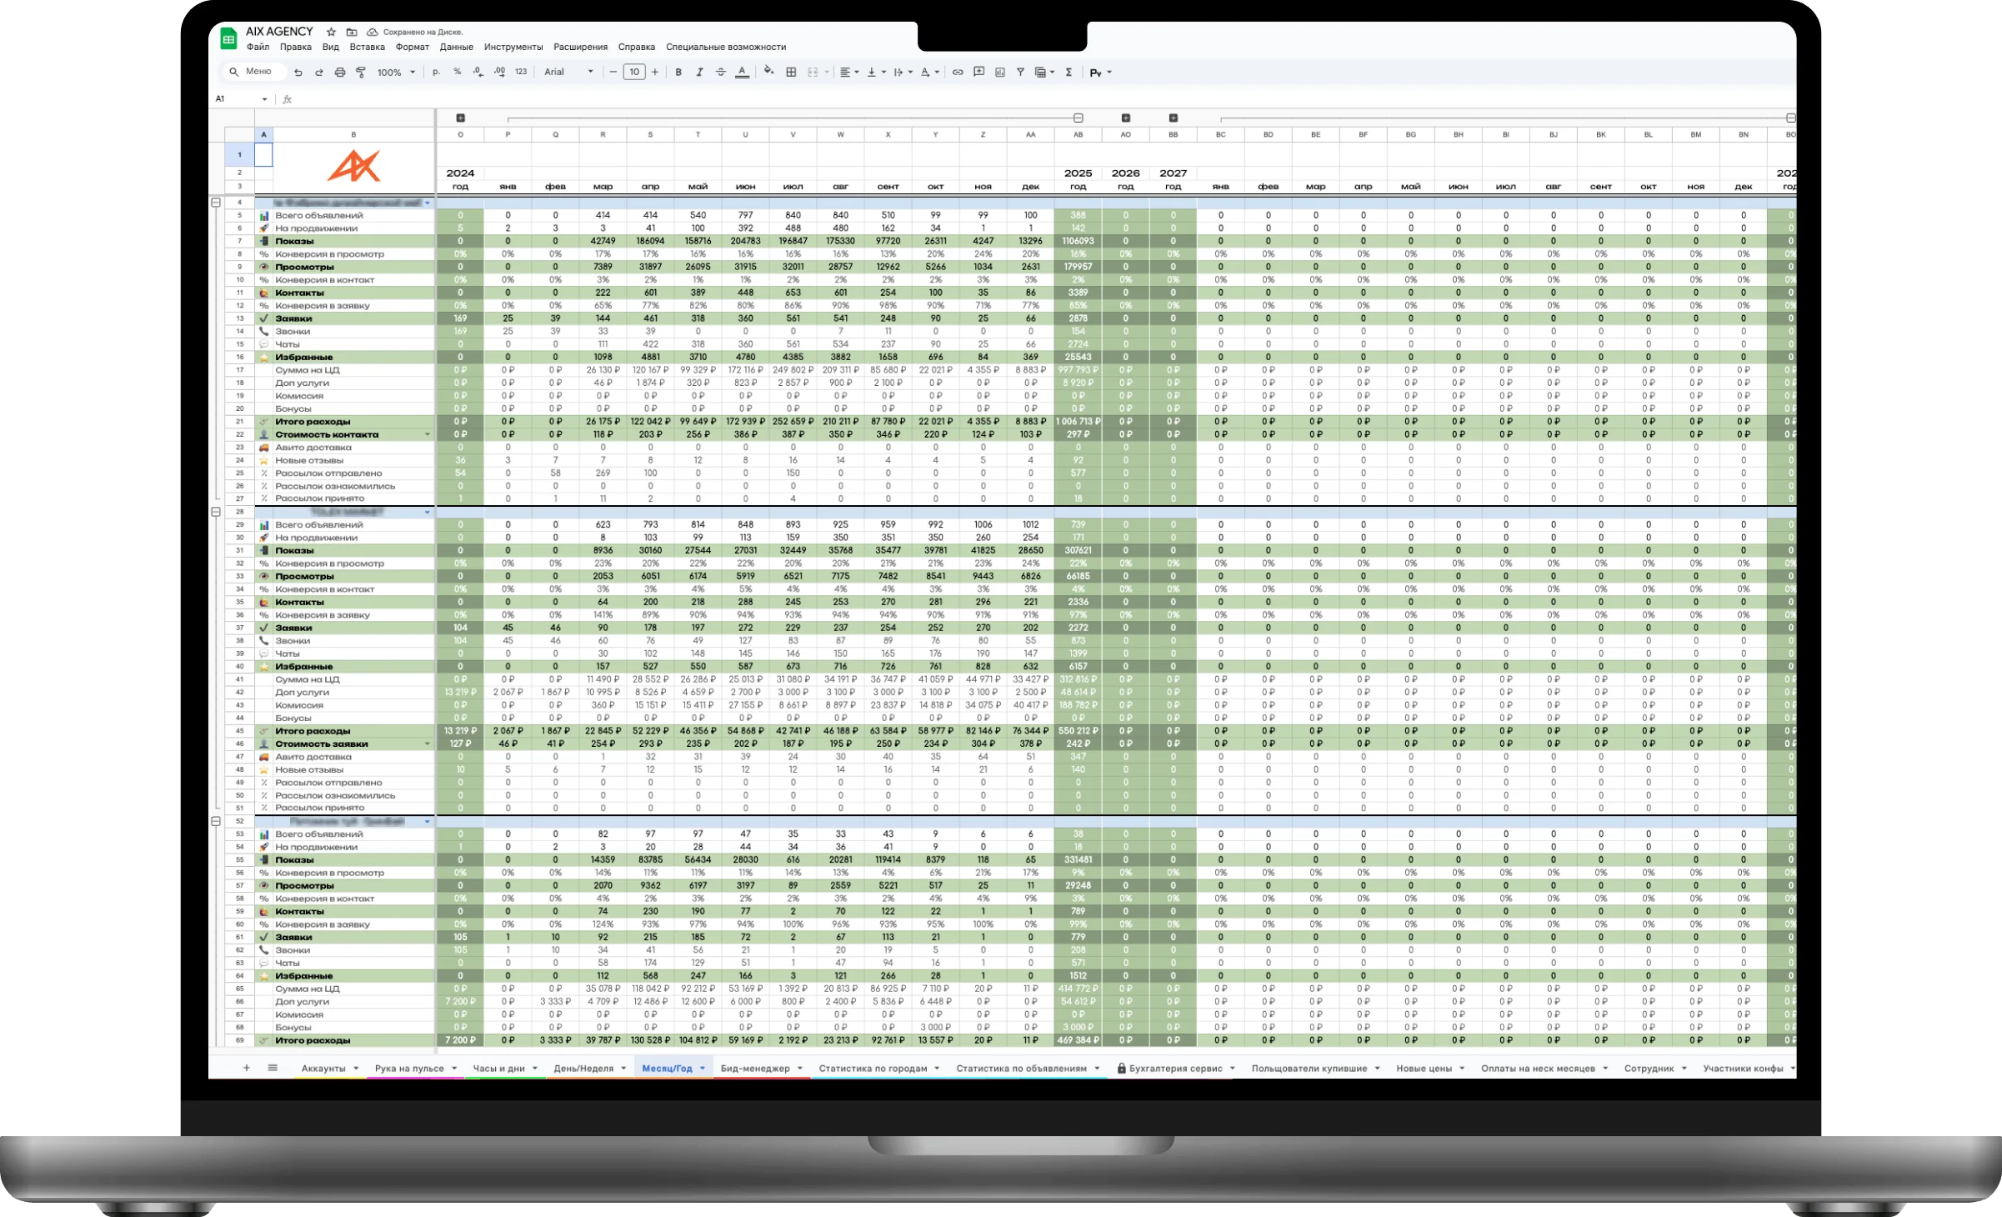
Task: Switch to the Бид-менеджер sheet tab
Action: 755,1068
